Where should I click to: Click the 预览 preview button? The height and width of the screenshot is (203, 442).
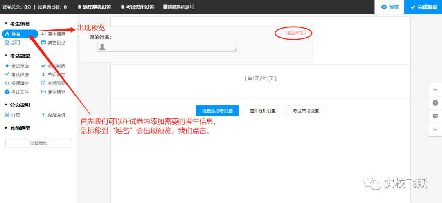tap(389, 7)
